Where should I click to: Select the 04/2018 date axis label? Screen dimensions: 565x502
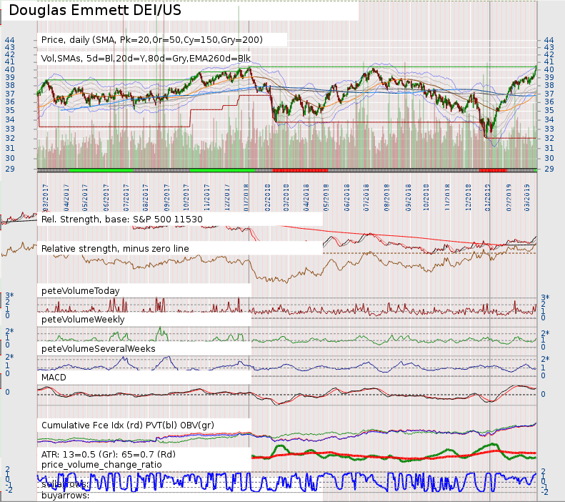[x=306, y=197]
